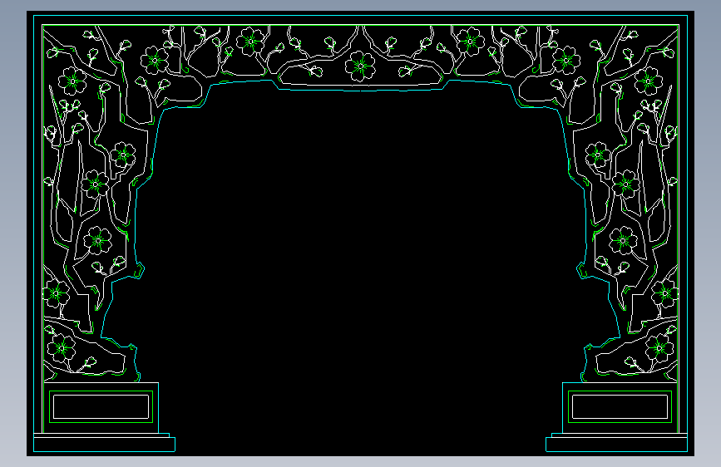721x467 pixels.
Task: Select the left pedestal's inner white rectangle
Action: coord(101,407)
